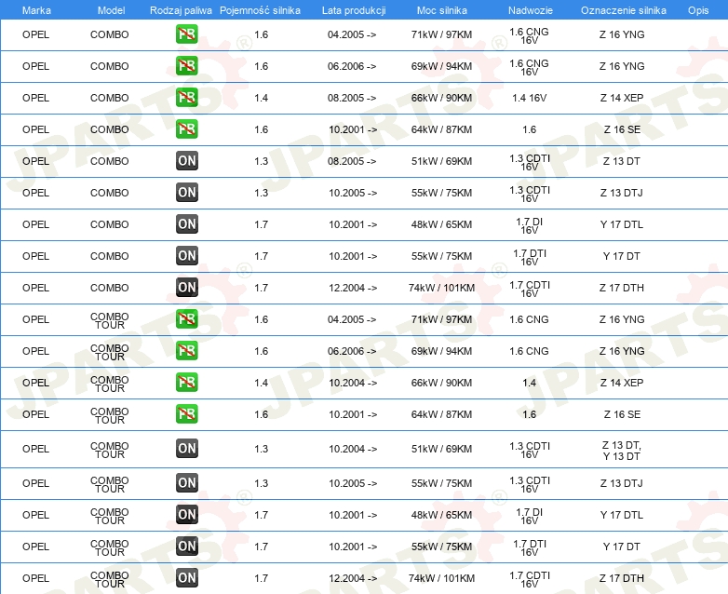Click PB fuel icon in COMBO 1.4 16V row

coord(186,98)
